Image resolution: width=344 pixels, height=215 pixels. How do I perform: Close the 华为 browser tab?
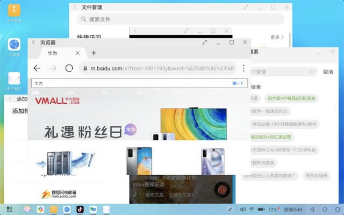pos(78,53)
